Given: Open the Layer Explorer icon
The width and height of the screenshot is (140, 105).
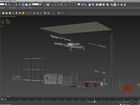Looking at the screenshot, I should tap(93, 5).
